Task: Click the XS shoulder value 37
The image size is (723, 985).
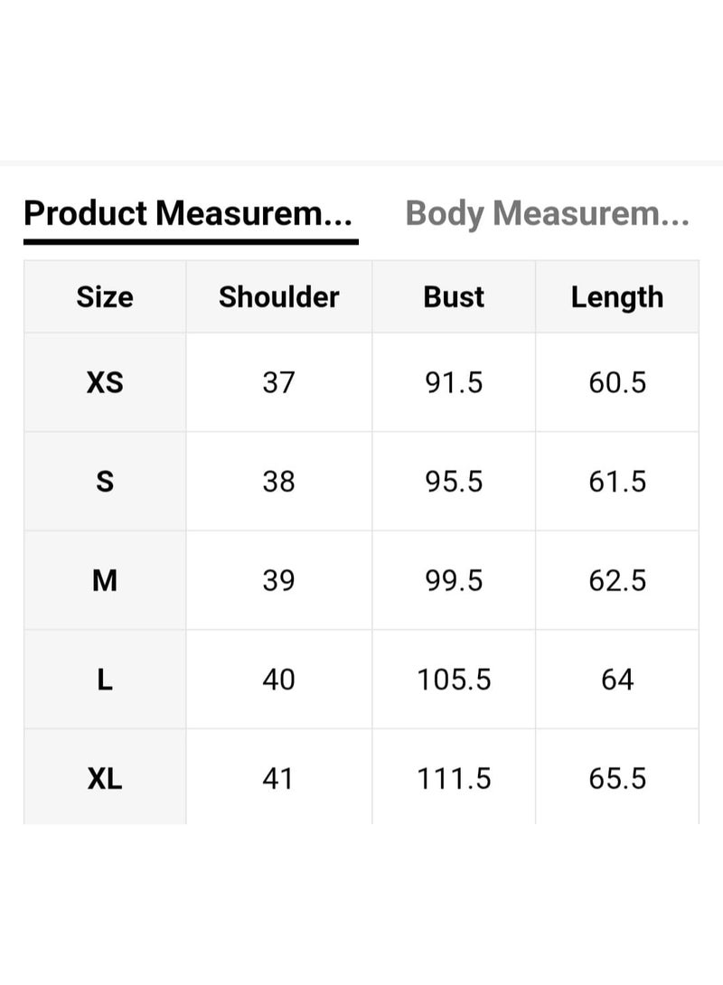Action: (x=278, y=382)
